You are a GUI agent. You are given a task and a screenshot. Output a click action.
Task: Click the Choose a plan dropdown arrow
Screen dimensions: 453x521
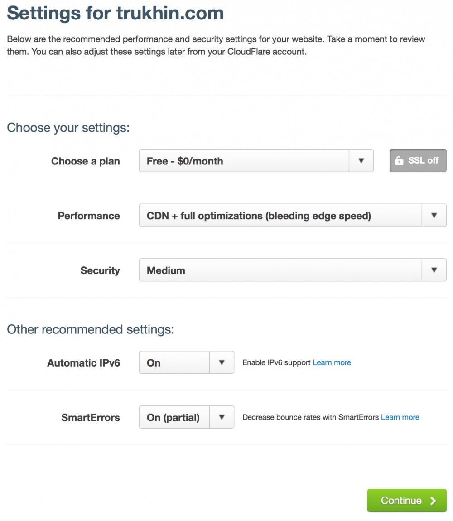[x=361, y=161]
